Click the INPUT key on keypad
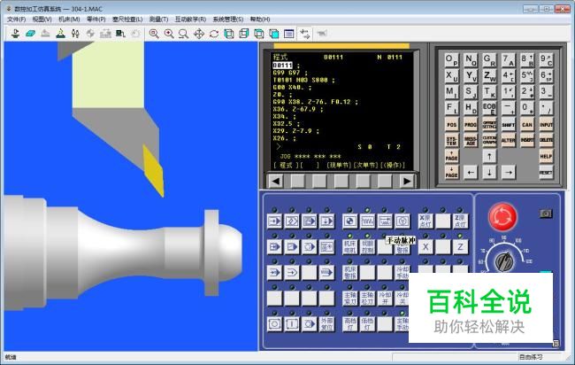The width and height of the screenshot is (575, 365). click(546, 125)
